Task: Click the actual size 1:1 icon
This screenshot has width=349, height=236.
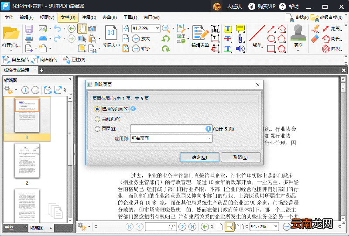Action: click(111, 34)
